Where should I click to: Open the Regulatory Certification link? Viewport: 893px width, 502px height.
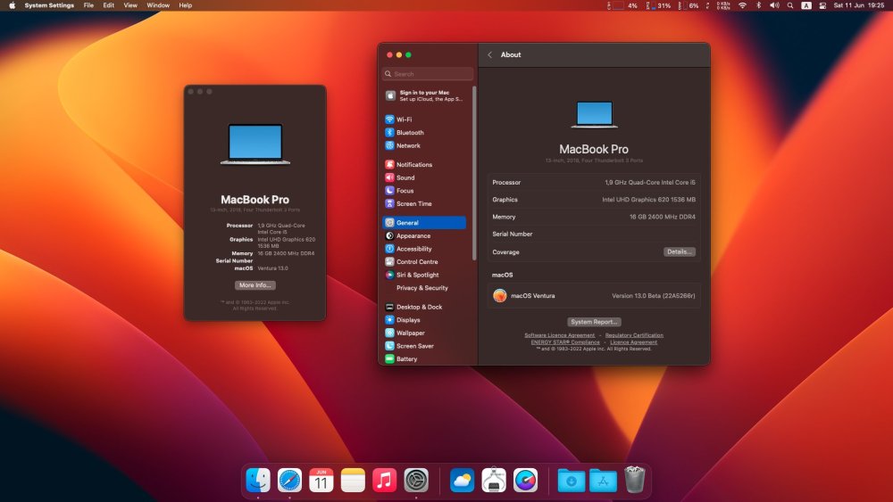pos(634,335)
